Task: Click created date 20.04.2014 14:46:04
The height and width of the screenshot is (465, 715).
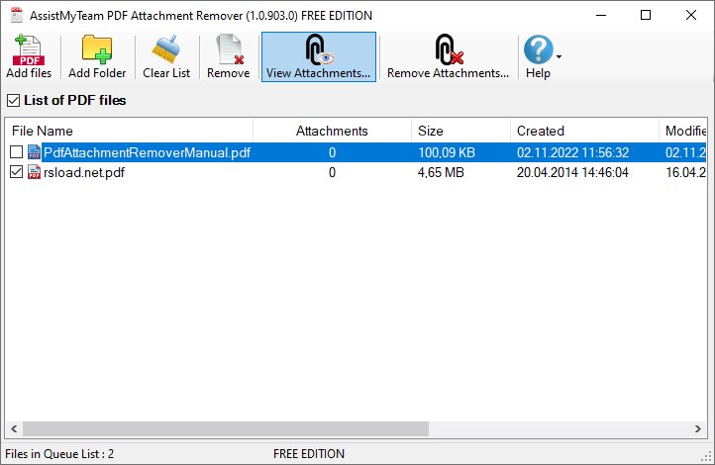Action: (572, 172)
